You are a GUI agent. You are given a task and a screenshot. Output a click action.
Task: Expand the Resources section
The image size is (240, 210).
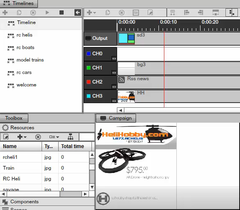point(47,128)
